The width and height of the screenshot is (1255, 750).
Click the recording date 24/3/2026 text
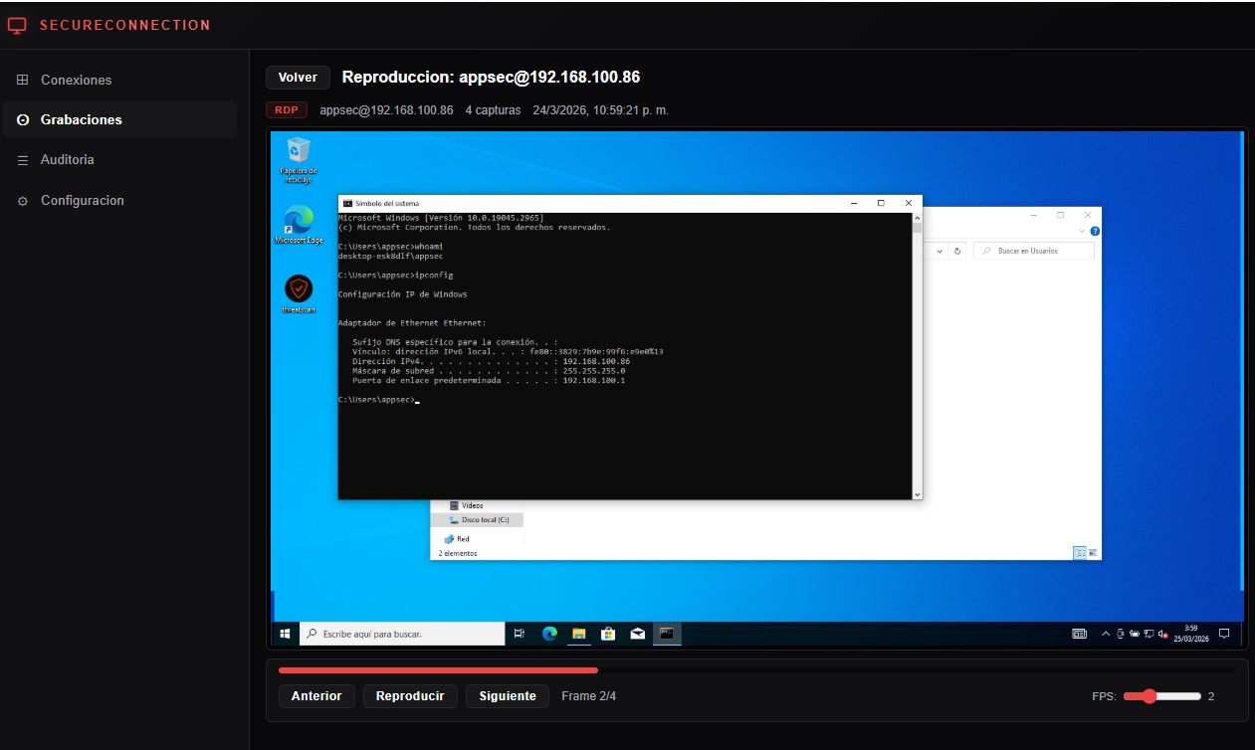[600, 110]
